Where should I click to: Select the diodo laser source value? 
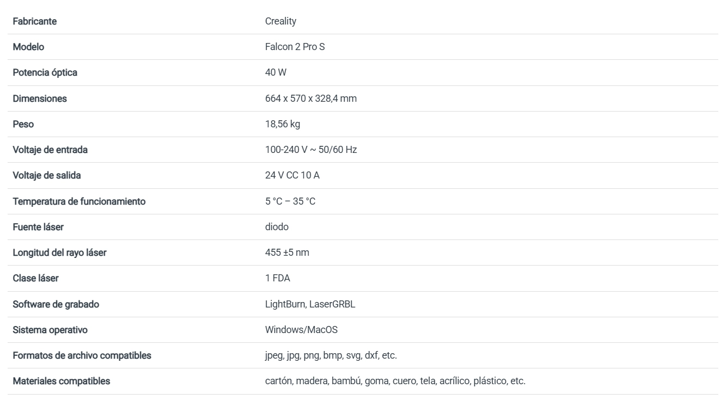pyautogui.click(x=277, y=227)
